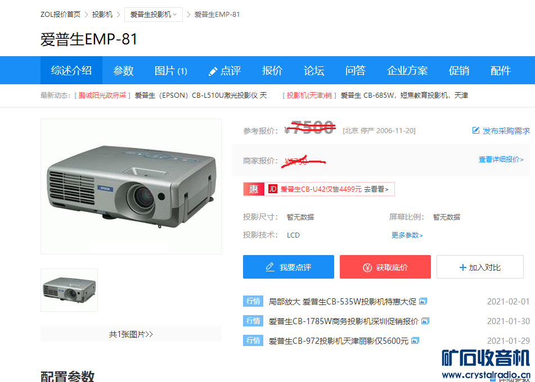Click the pencil icon beside 点评 tab
The image size is (535, 382).
(x=213, y=71)
